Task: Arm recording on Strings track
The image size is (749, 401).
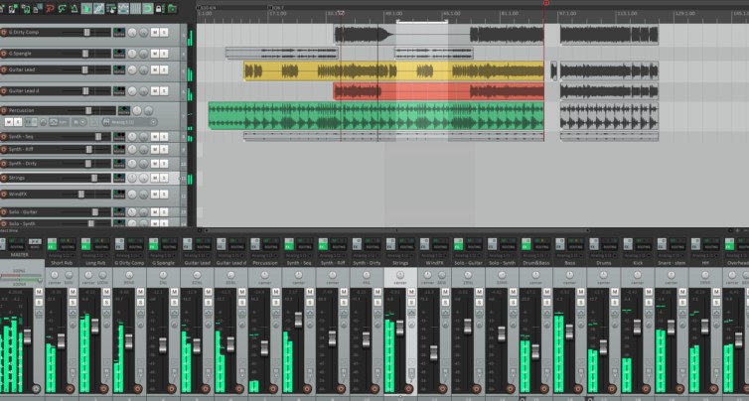Action: tap(3, 178)
